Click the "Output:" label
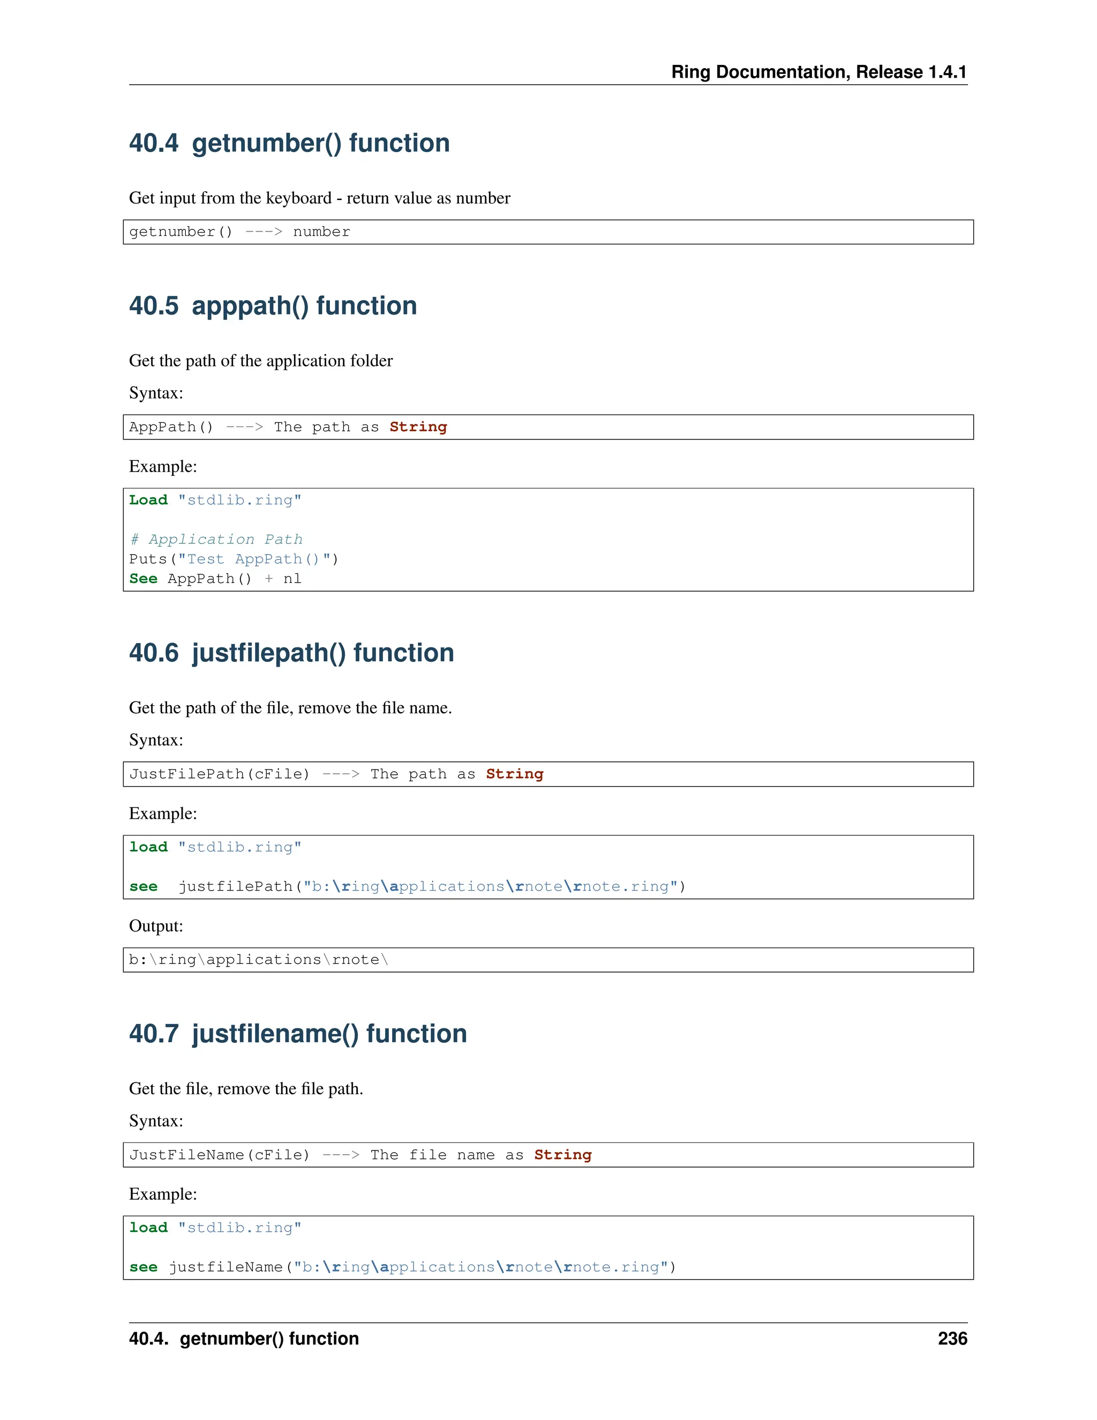The height and width of the screenshot is (1420, 1097). [x=156, y=926]
